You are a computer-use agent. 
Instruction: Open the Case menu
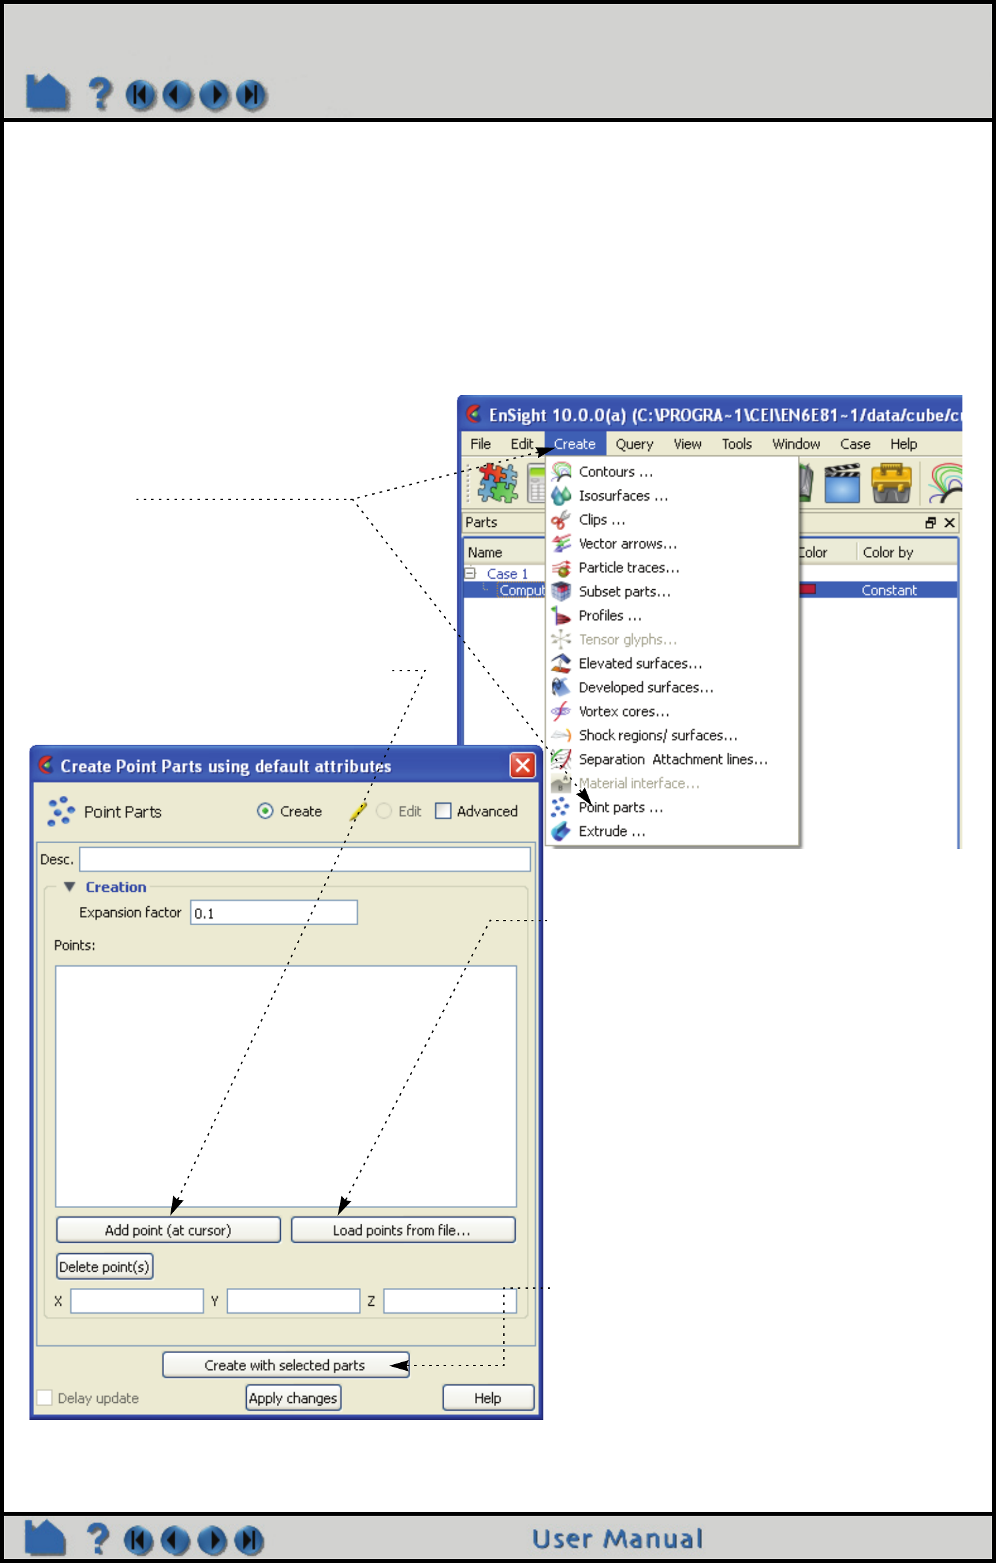click(x=855, y=444)
